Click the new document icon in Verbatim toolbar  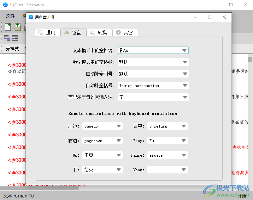click(x=8, y=27)
